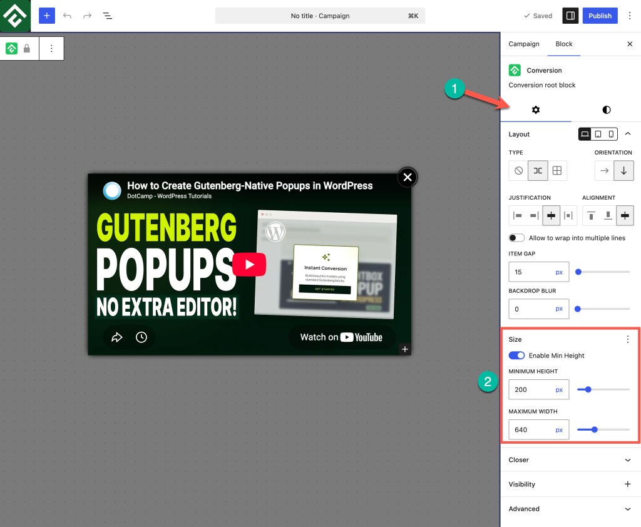Click the Publish button
The width and height of the screenshot is (641, 527).
[x=600, y=16]
